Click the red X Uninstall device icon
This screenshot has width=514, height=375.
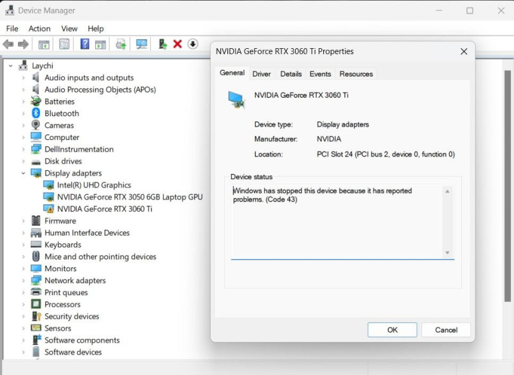click(178, 44)
